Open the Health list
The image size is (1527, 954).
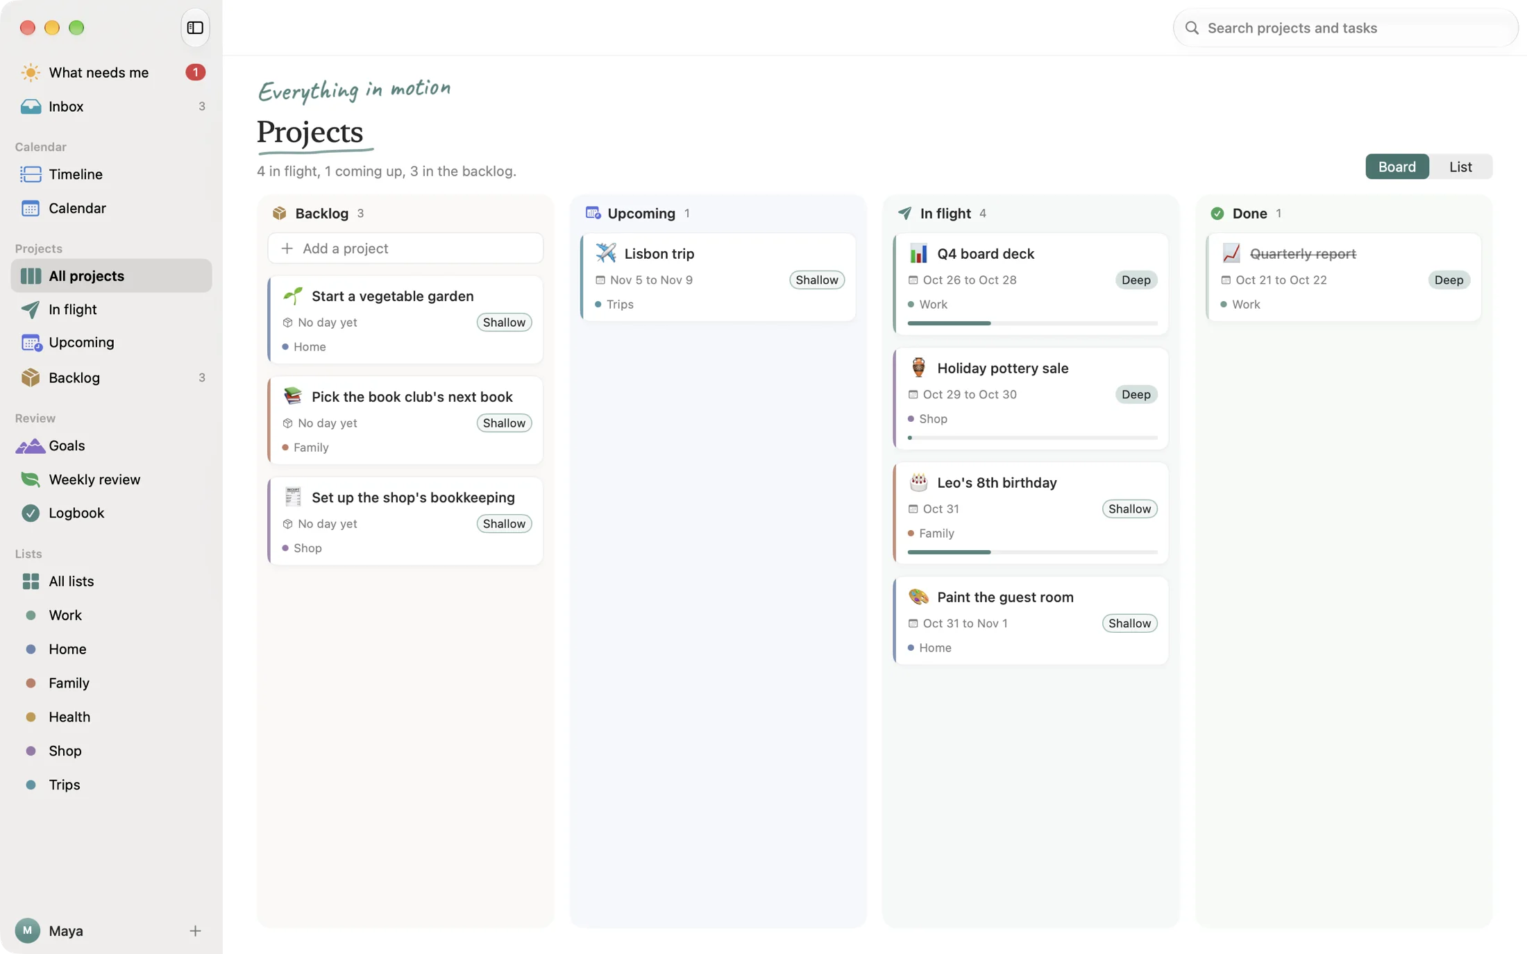(x=111, y=717)
